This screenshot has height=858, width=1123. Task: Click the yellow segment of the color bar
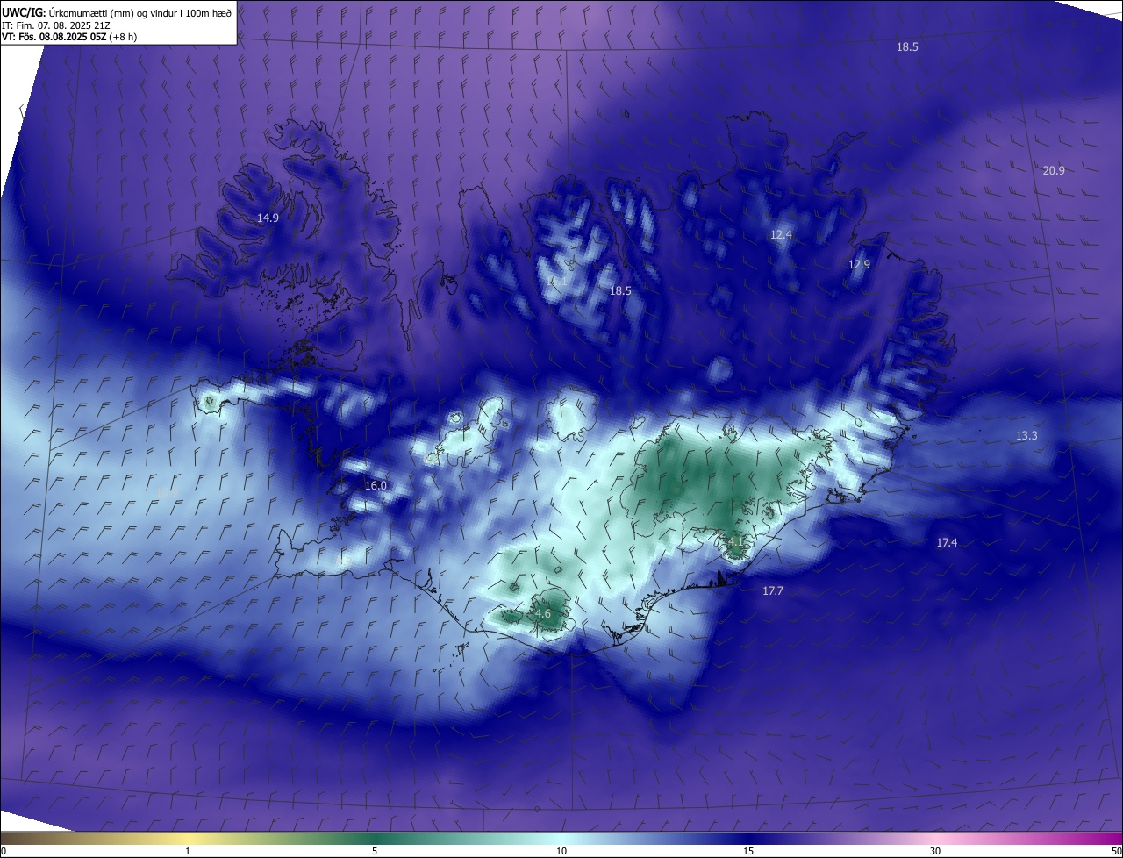(x=188, y=838)
